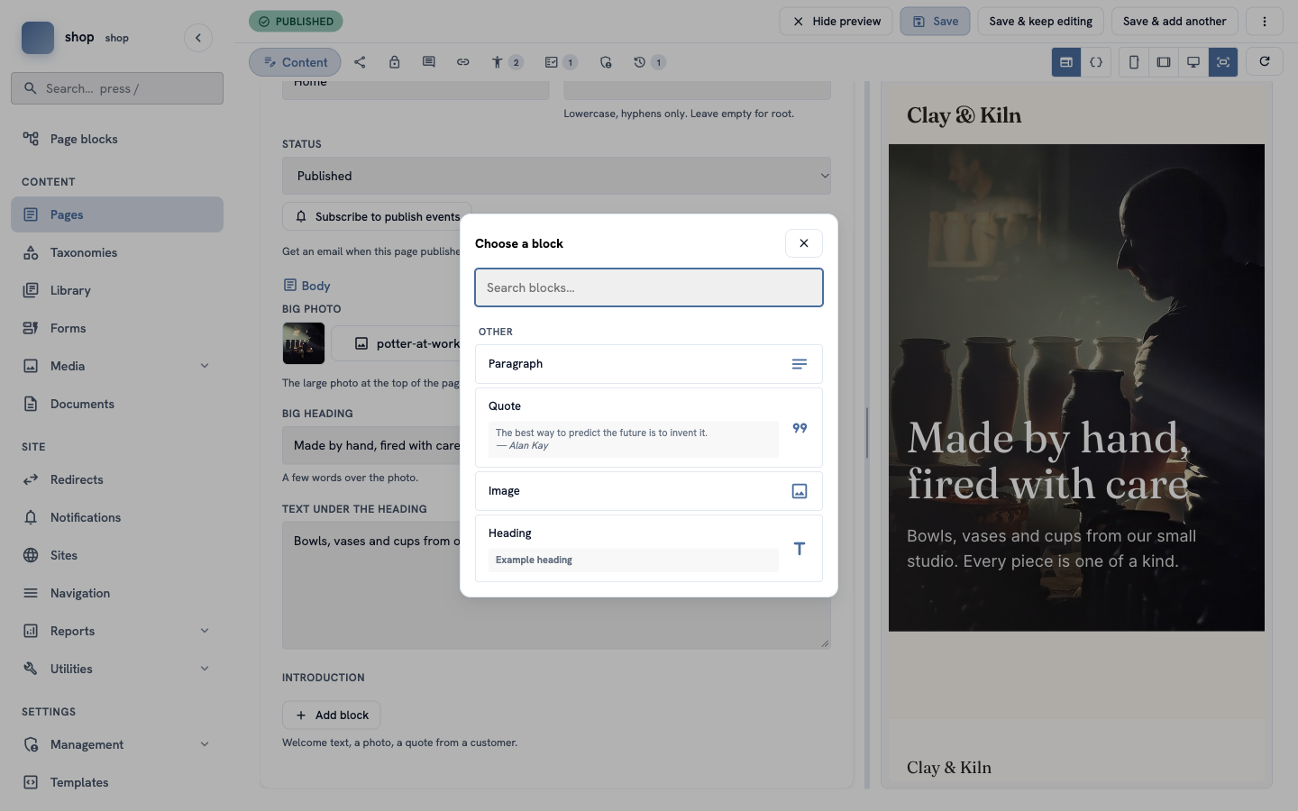Focus the Search blocks input field
Screen dimensions: 1298x811
(649, 287)
